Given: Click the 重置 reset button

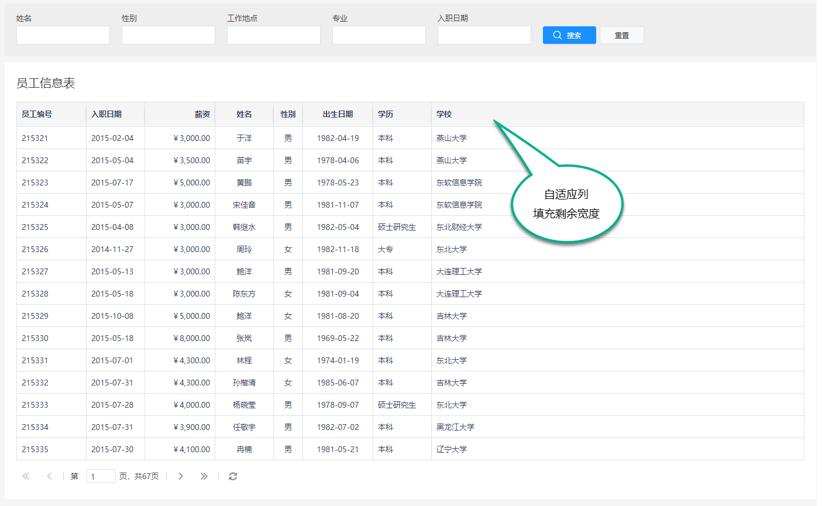Looking at the screenshot, I should coord(622,35).
